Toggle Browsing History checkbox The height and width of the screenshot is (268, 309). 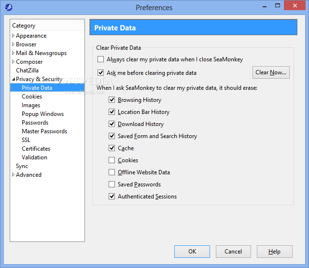coord(112,99)
